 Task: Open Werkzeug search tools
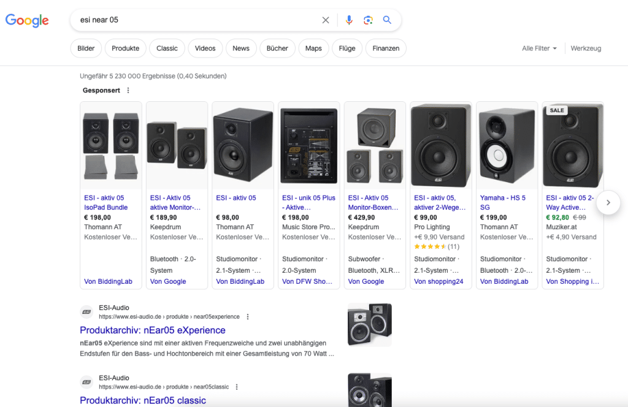[x=586, y=48]
